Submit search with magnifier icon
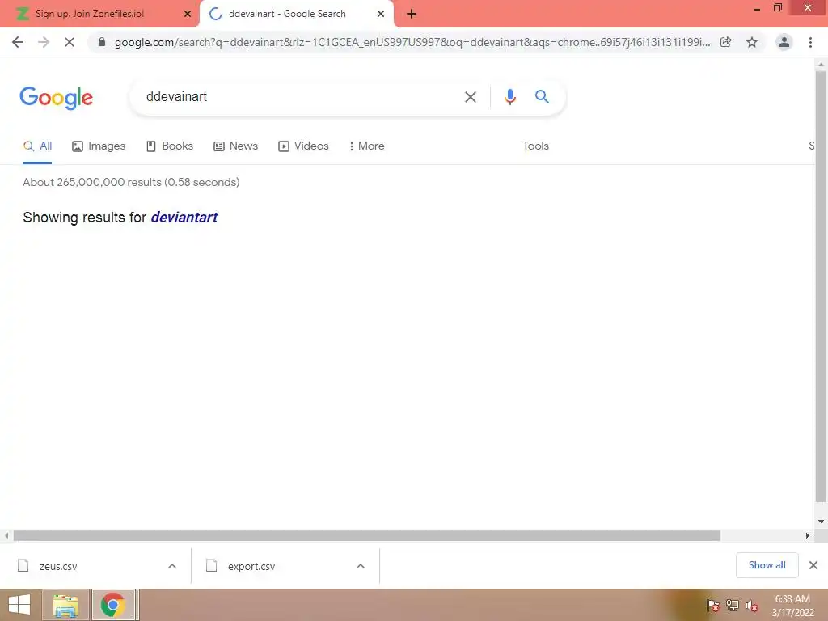The height and width of the screenshot is (621, 828). (x=542, y=97)
